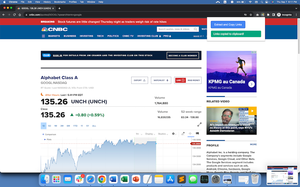This screenshot has height=187, width=300.
Task: Switch chart to 5Y range
Action: click(x=88, y=126)
